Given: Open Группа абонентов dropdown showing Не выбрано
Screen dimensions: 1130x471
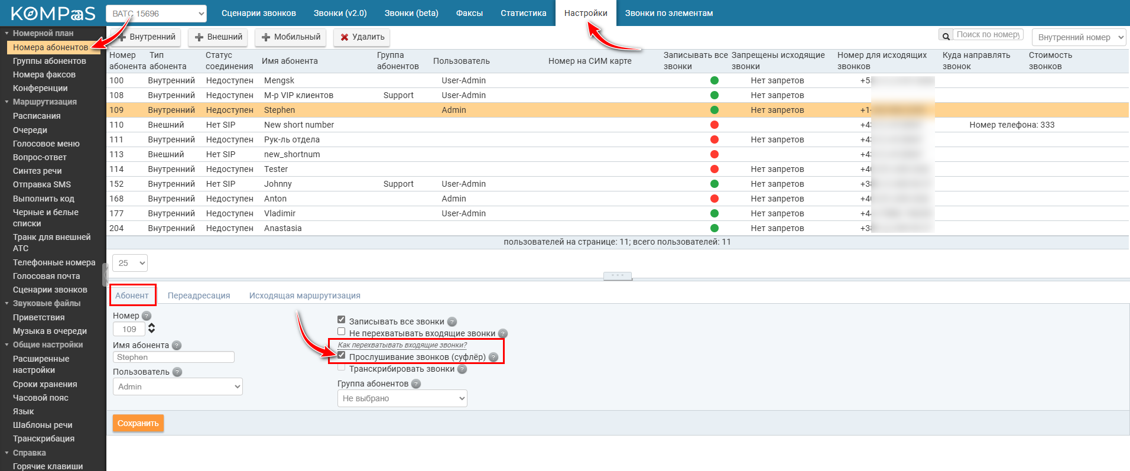Looking at the screenshot, I should coord(402,398).
